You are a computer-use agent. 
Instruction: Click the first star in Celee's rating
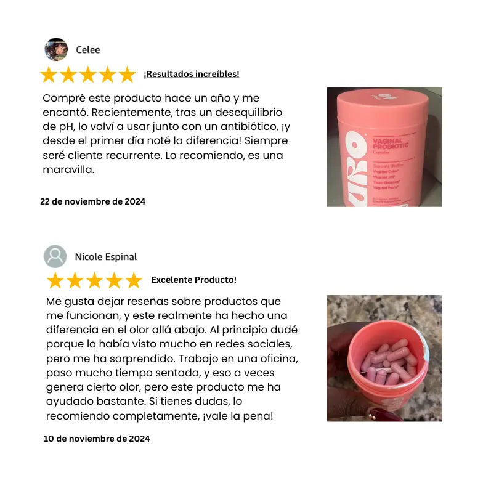(49, 75)
